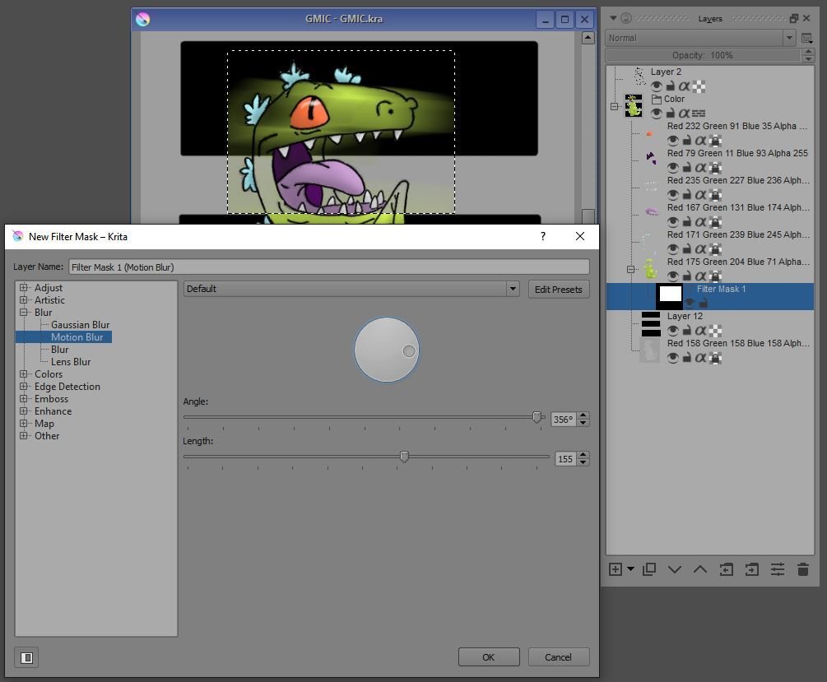
Task: Click the help question mark in dialog
Action: click(543, 236)
